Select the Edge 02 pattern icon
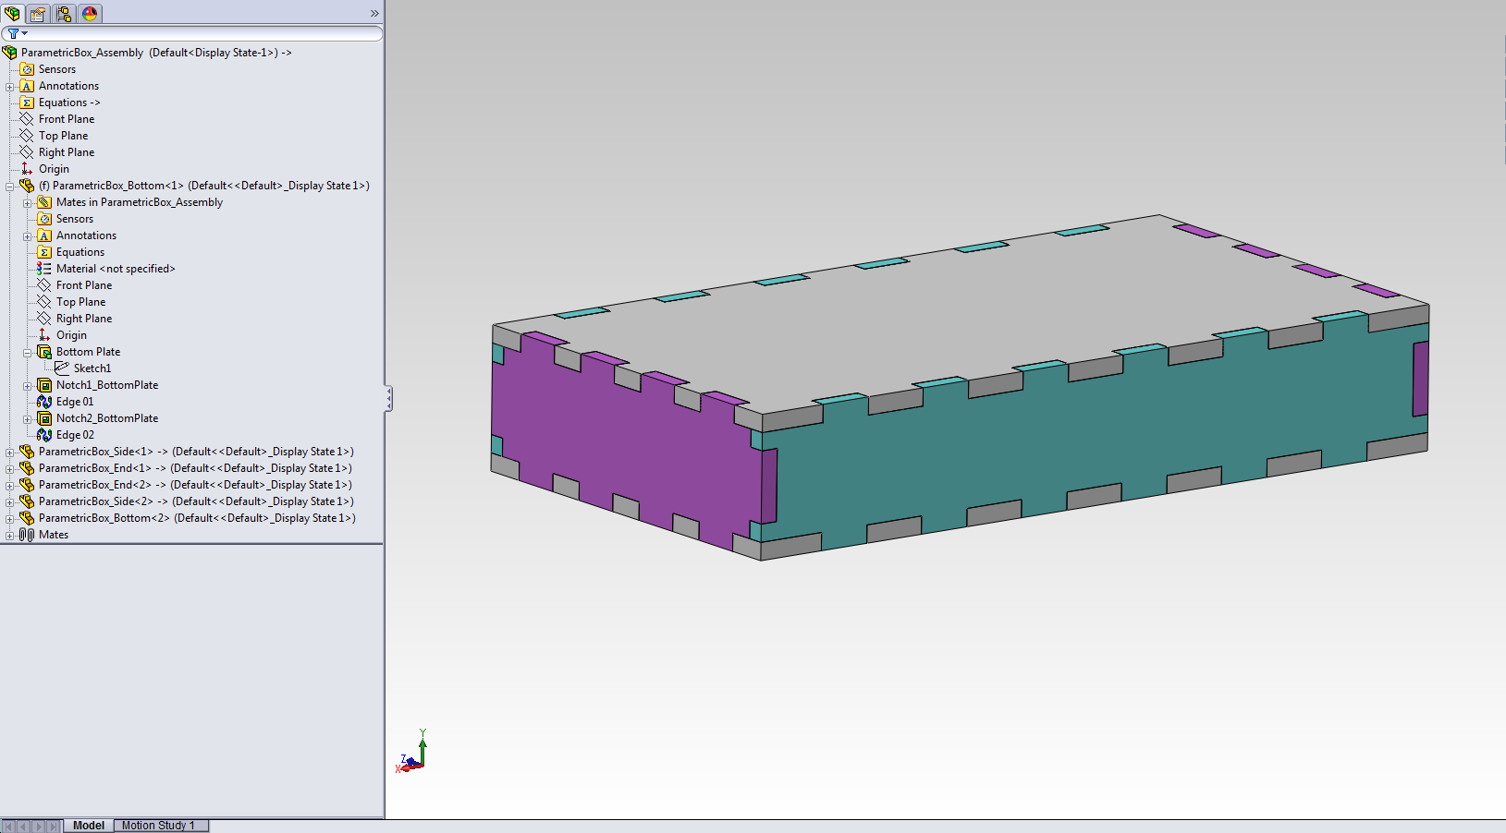The image size is (1506, 833). (x=44, y=435)
